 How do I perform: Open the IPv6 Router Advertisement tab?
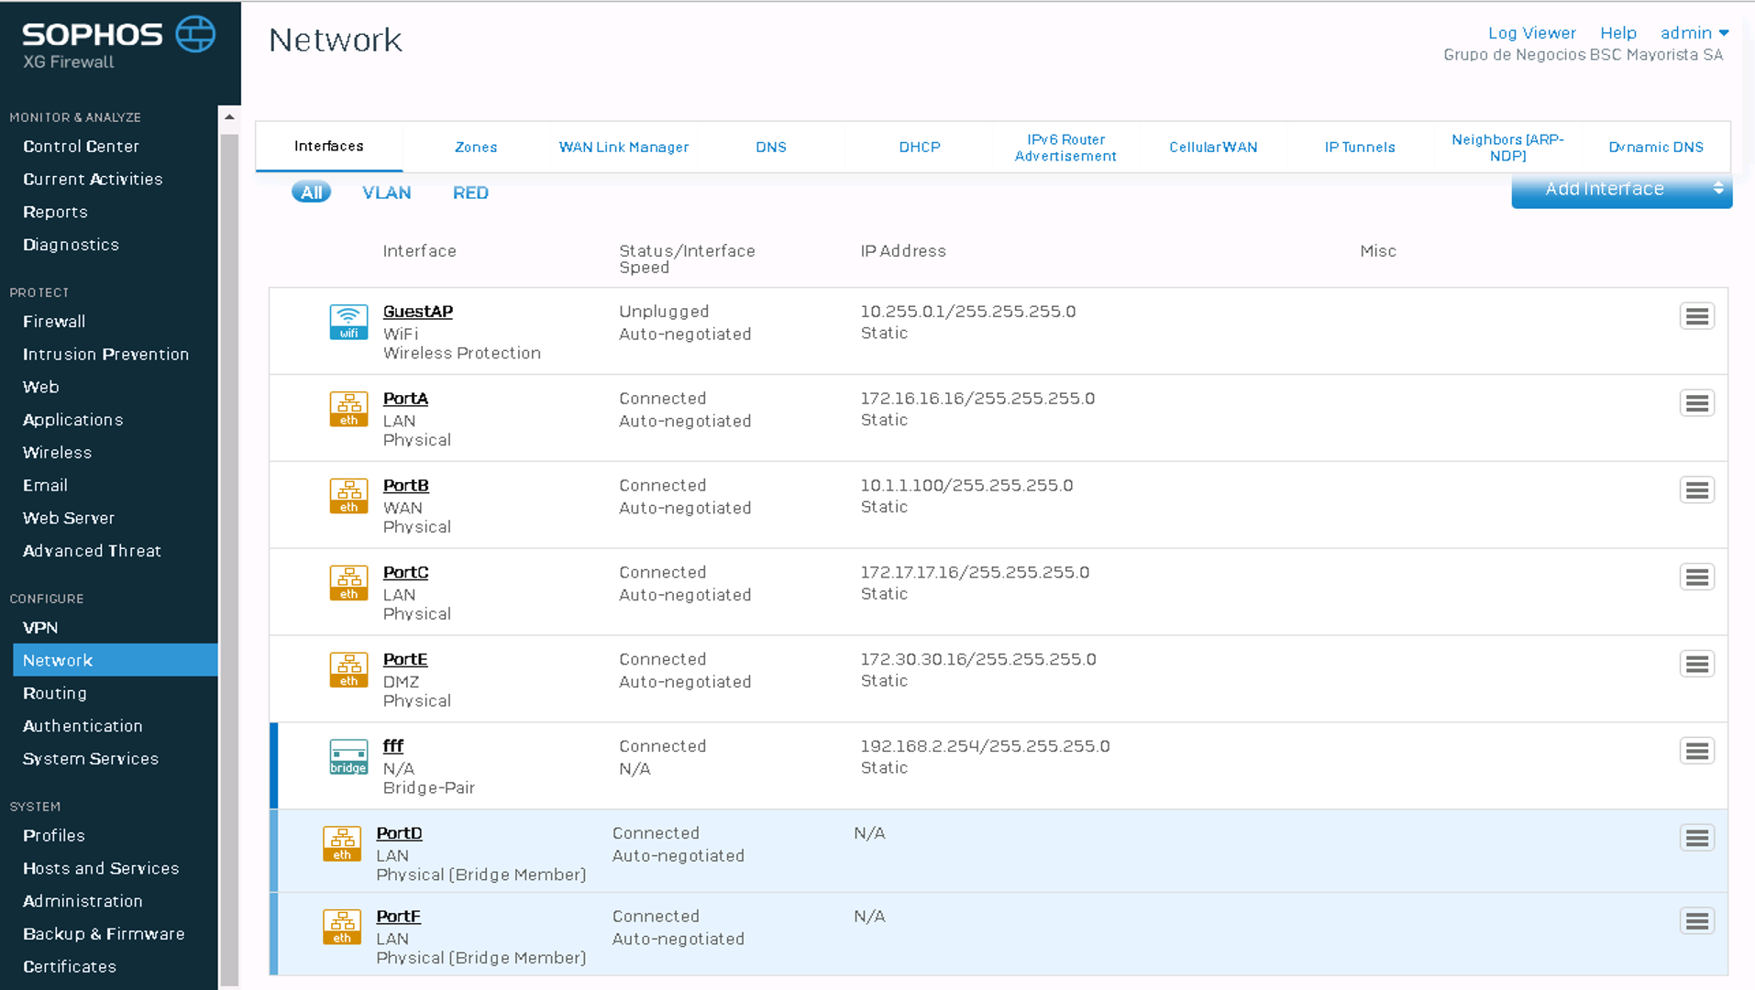pyautogui.click(x=1065, y=148)
